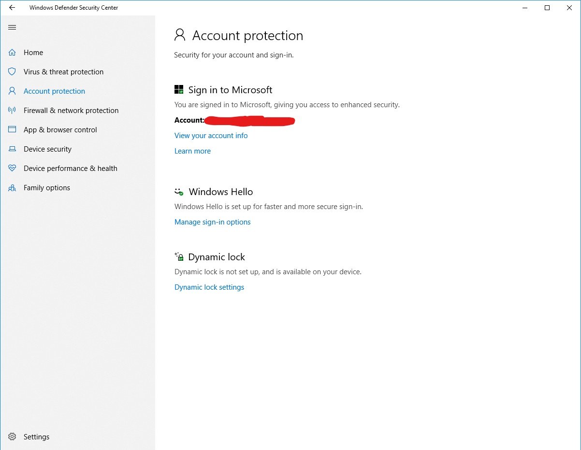
Task: Click the back arrow in title bar
Action: pos(12,8)
